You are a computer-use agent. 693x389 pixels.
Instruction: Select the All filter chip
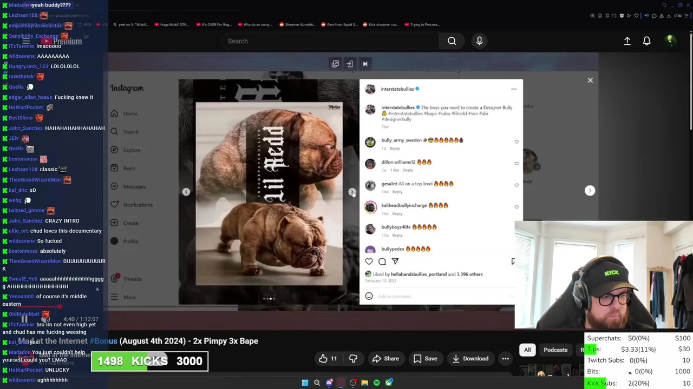(527, 350)
